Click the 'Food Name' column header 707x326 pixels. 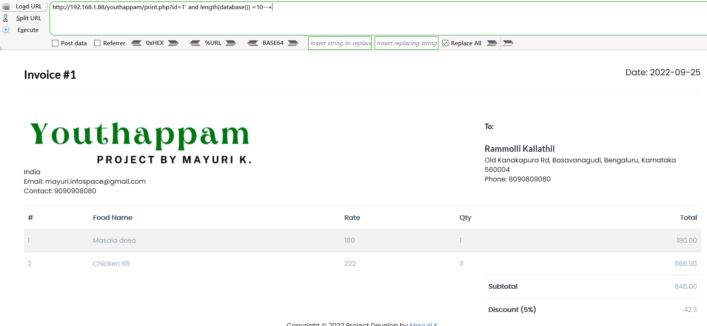pyautogui.click(x=113, y=218)
